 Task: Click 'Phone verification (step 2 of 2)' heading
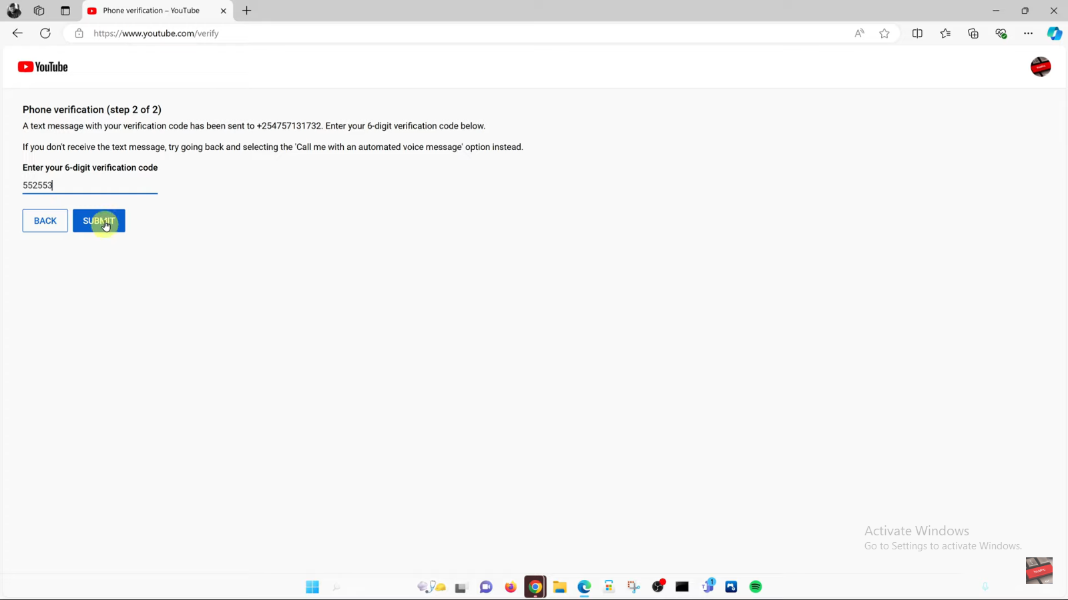tap(92, 109)
